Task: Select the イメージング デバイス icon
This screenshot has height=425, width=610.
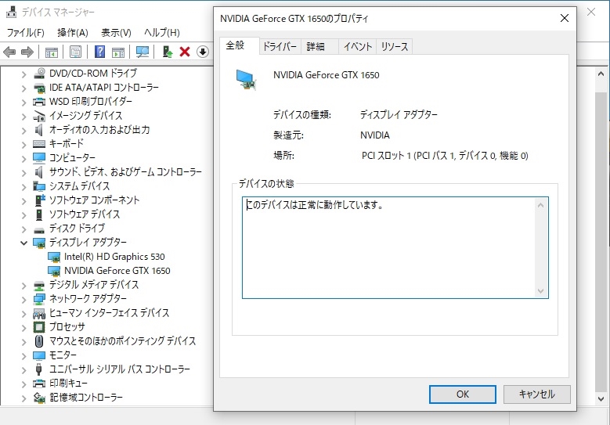Action: (x=39, y=116)
